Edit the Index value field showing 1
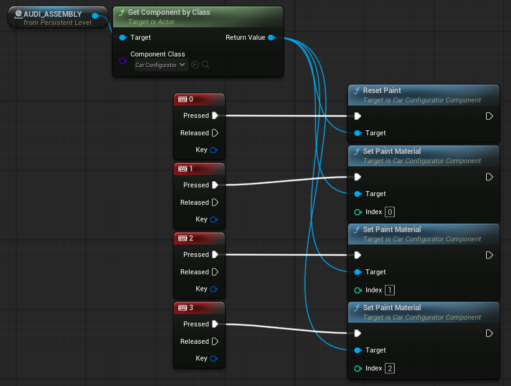This screenshot has width=511, height=386. pos(390,290)
